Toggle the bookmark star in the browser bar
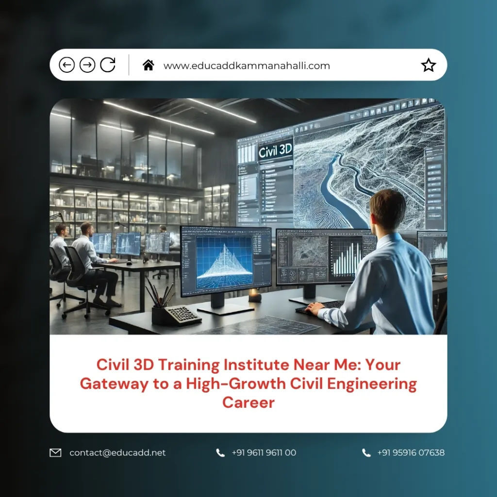 (429, 64)
